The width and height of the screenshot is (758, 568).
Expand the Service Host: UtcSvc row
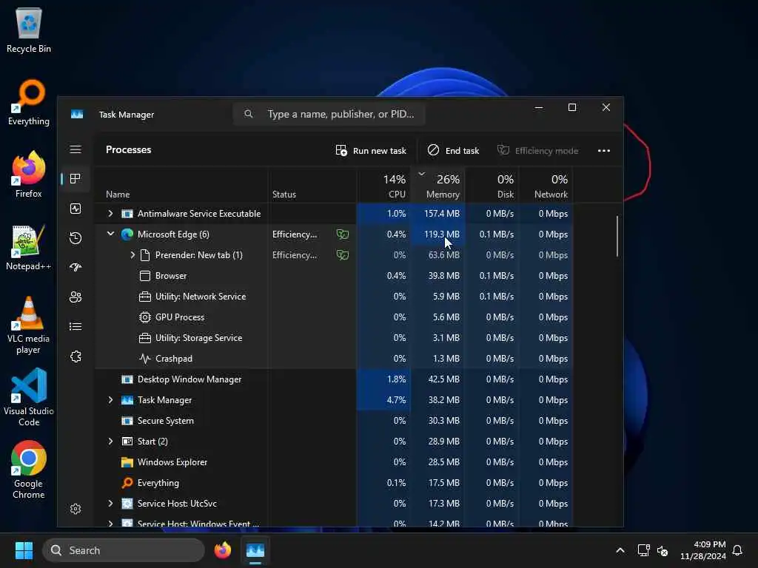pos(111,503)
